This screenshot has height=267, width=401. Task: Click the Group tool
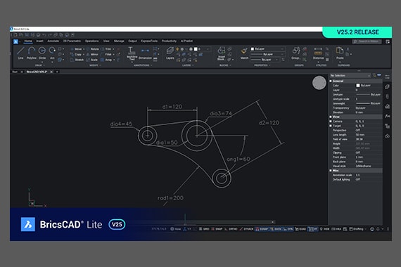(x=296, y=53)
